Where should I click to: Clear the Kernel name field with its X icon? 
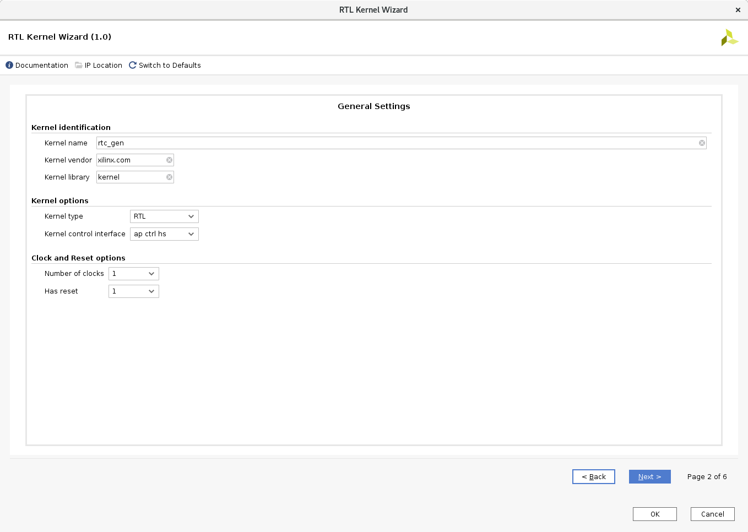pos(702,143)
